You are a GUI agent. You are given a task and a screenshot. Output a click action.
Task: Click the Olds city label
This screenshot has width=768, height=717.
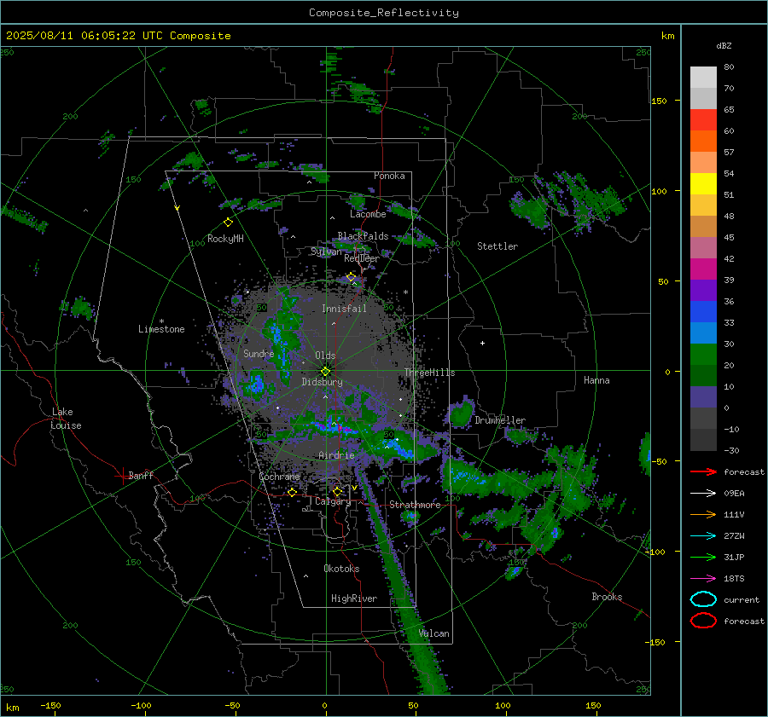point(325,356)
